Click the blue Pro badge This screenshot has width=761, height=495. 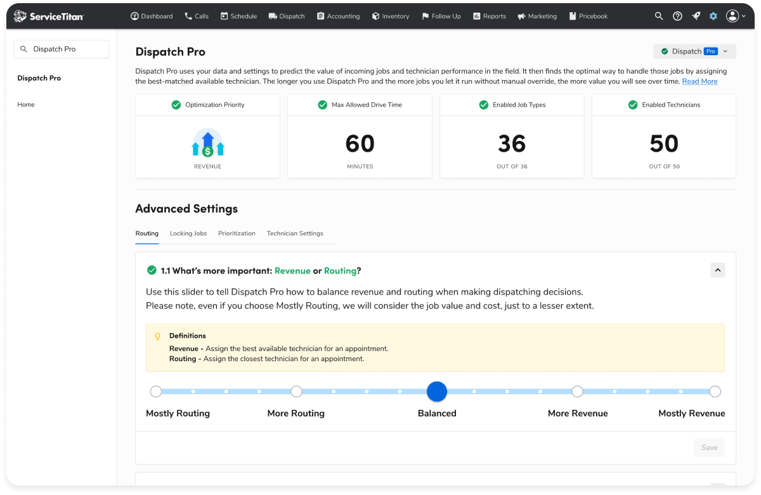tap(710, 51)
